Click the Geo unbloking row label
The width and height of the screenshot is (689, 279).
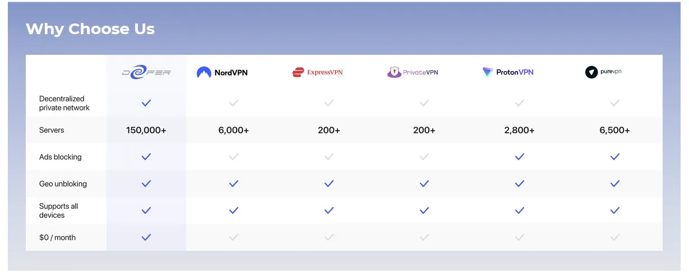(63, 184)
